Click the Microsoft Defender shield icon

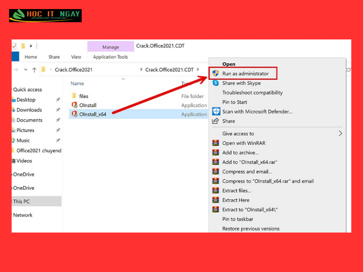216,111
